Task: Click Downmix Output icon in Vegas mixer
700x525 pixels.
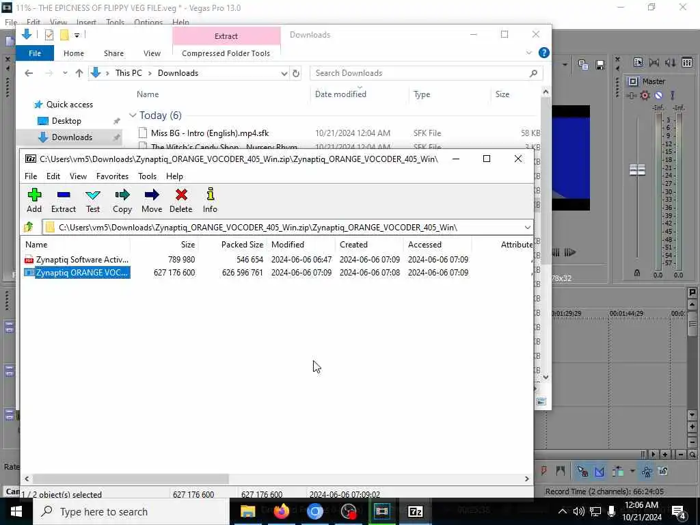Action: click(654, 62)
